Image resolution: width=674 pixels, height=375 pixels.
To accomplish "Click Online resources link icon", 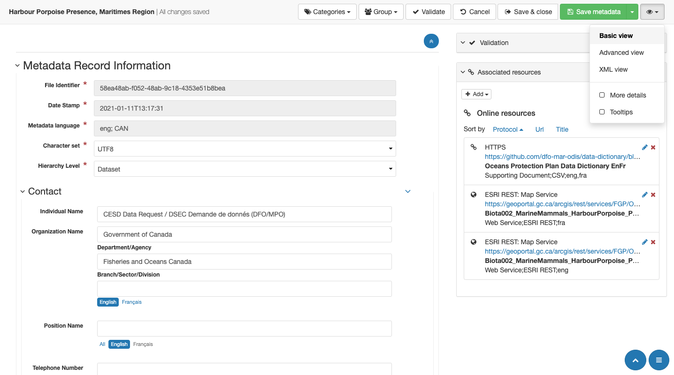I will 467,113.
